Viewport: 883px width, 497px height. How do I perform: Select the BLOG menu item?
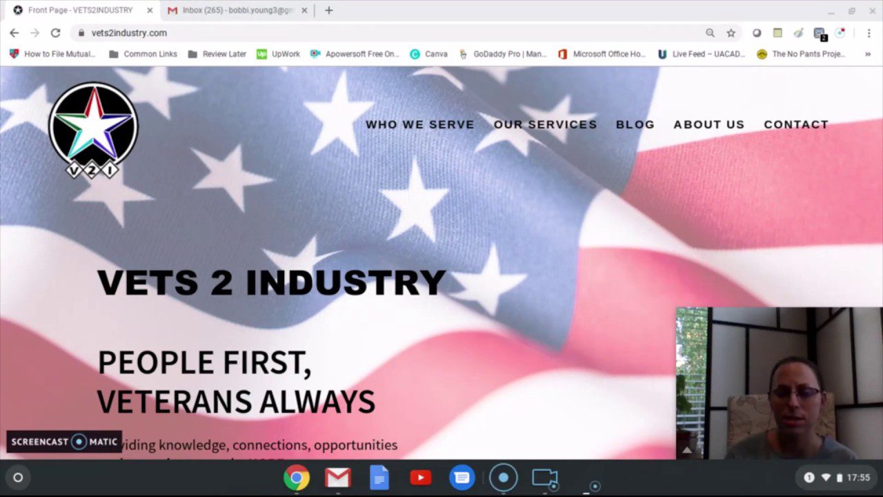coord(635,124)
